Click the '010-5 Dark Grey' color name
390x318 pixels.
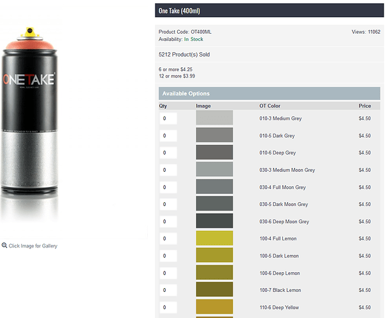[277, 135]
